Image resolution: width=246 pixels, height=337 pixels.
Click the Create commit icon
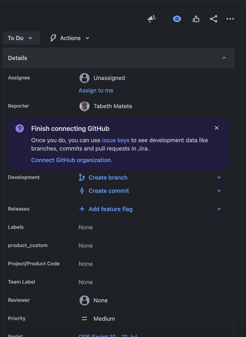coord(82,191)
